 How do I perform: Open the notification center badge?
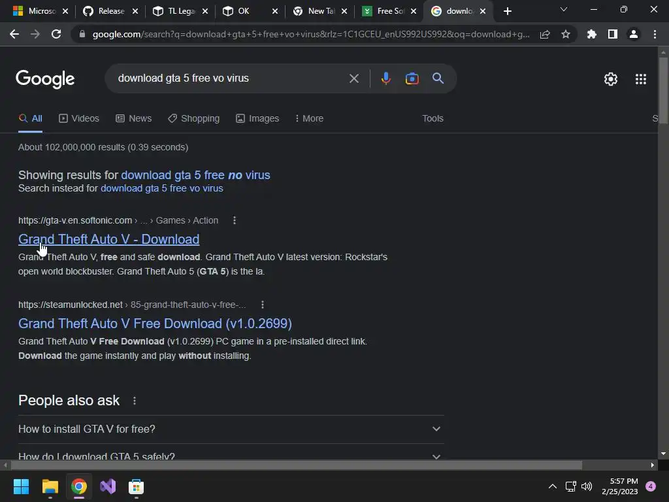click(x=650, y=486)
